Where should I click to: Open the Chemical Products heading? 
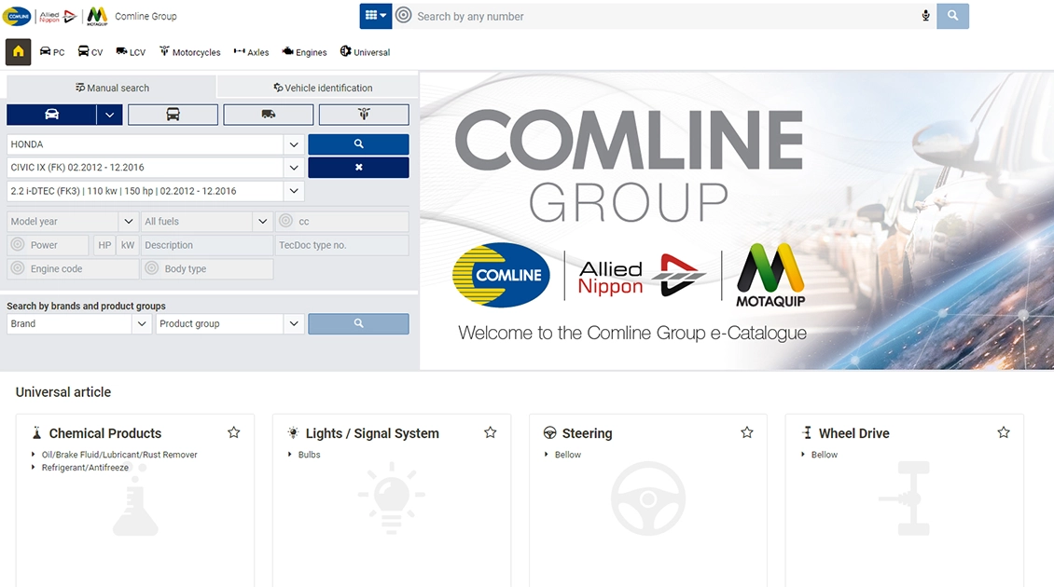(104, 433)
